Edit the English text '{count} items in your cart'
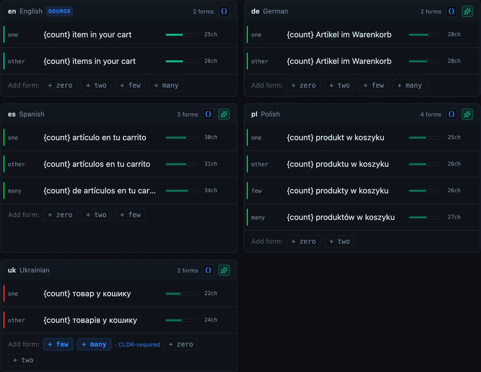Image resolution: width=481 pixels, height=372 pixels. click(89, 61)
